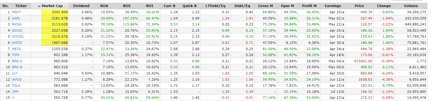
Task: Sort table by Oper M column header
Action: (x=287, y=6)
